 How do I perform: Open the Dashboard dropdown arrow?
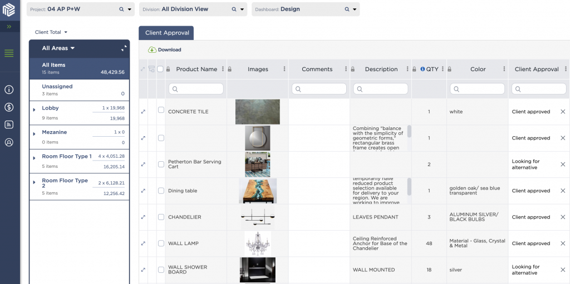(x=355, y=10)
